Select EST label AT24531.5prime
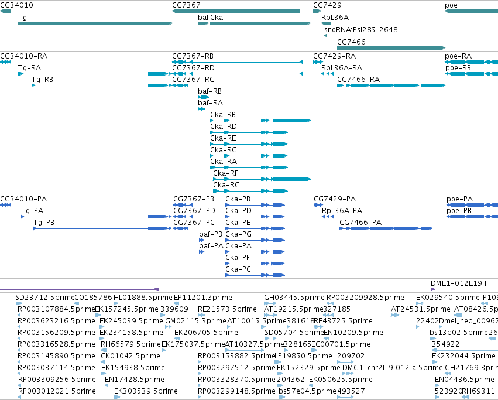The height and width of the screenshot is (400, 498). coord(421,309)
